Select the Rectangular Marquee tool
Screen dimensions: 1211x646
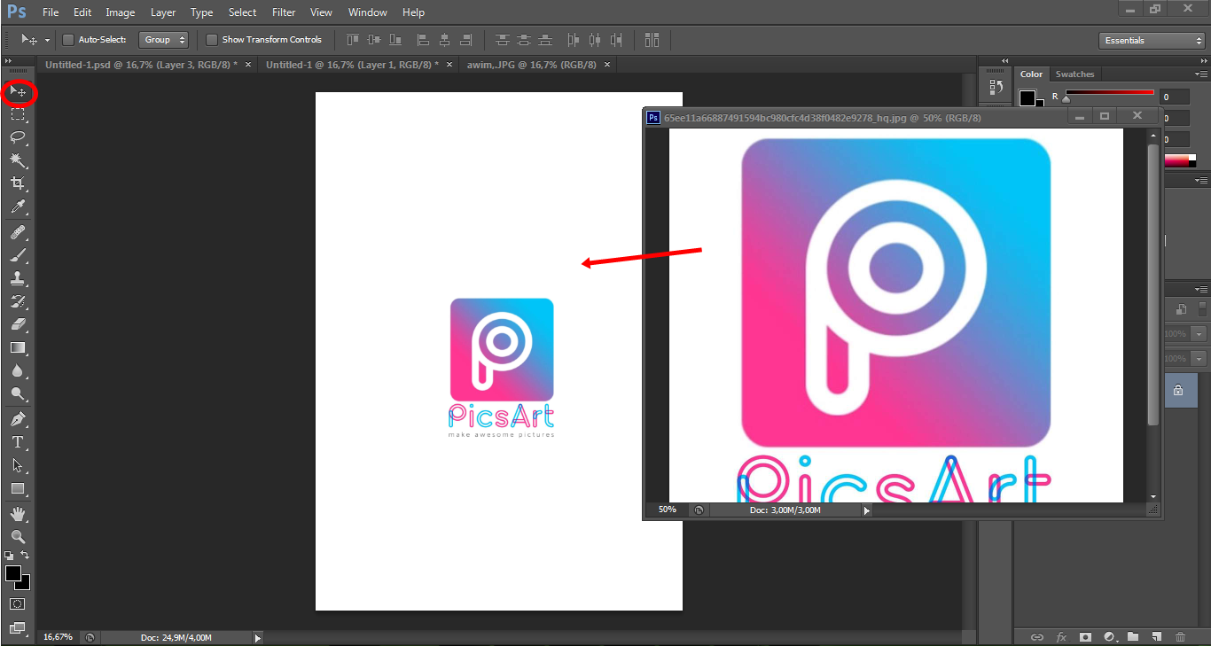pyautogui.click(x=18, y=115)
